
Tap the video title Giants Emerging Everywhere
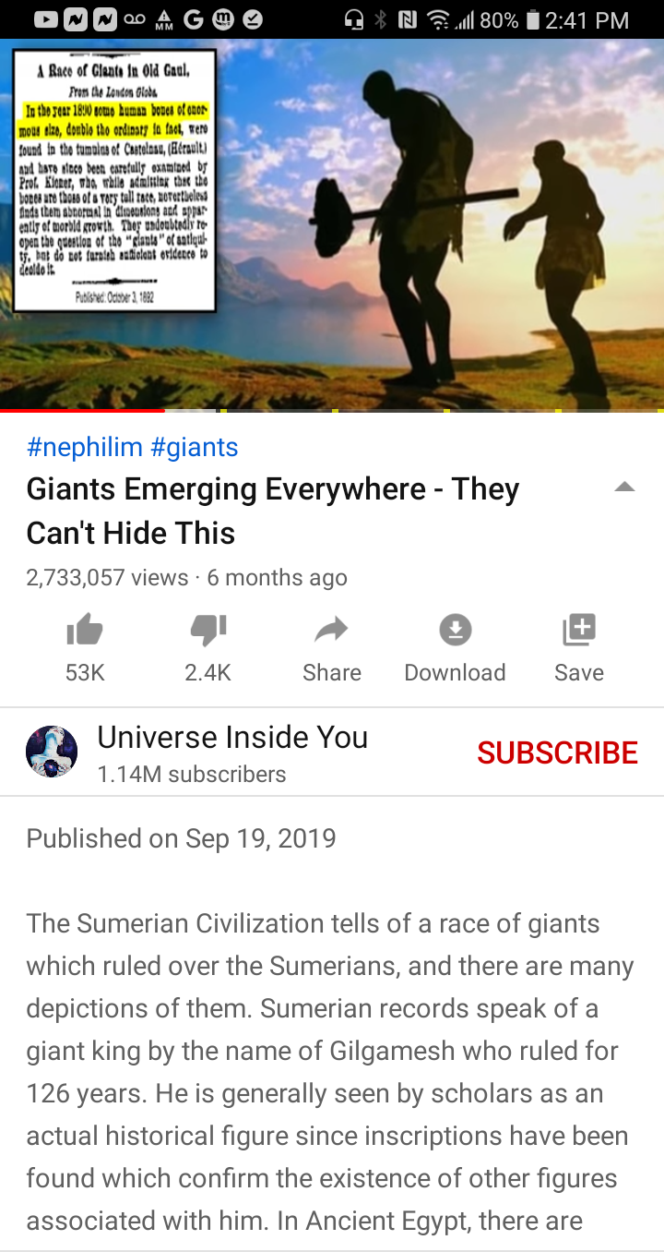[273, 511]
